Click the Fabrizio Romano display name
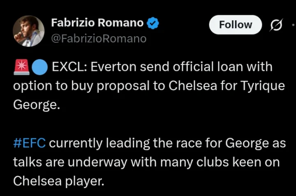Screen dimensions: 296x196 [x=97, y=23]
